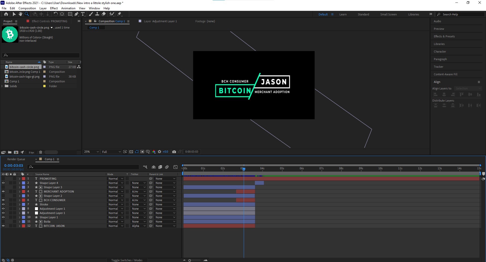Pick the Brush tool
486x262 pixels.
point(91,14)
